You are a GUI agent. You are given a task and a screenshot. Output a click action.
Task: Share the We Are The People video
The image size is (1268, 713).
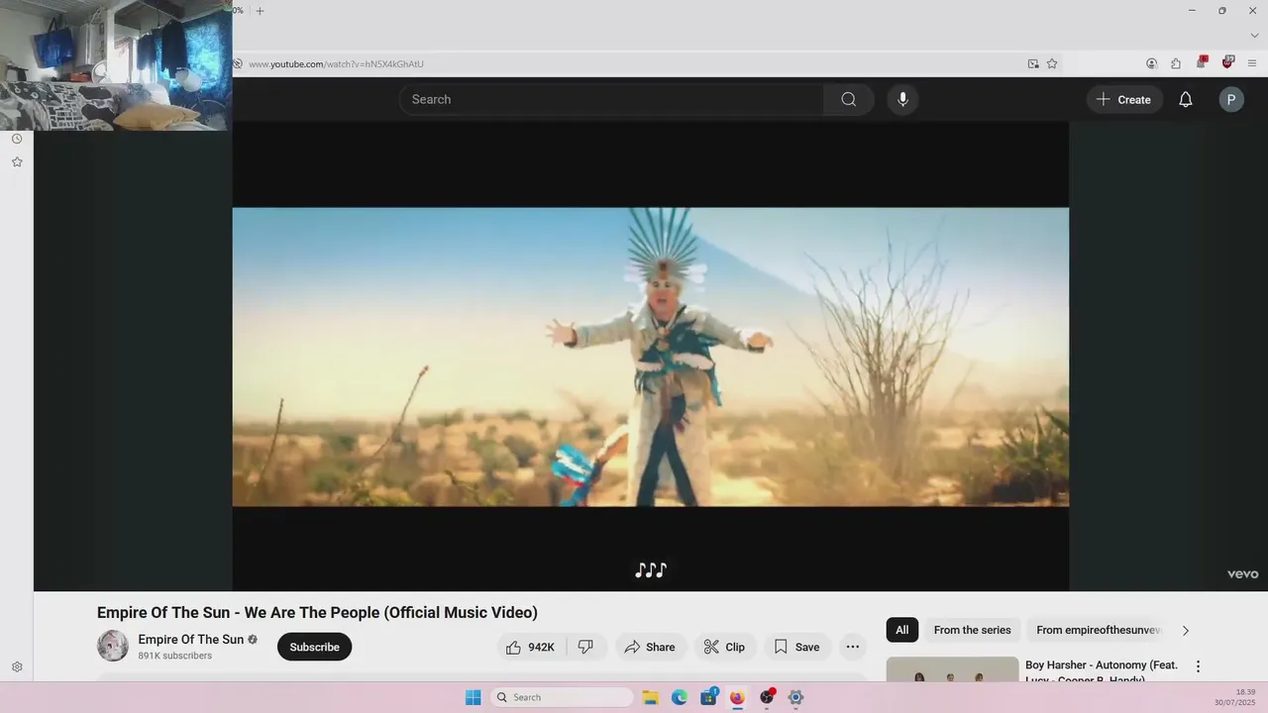point(650,647)
